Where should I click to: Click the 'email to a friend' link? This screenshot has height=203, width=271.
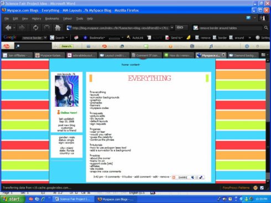[66, 131]
